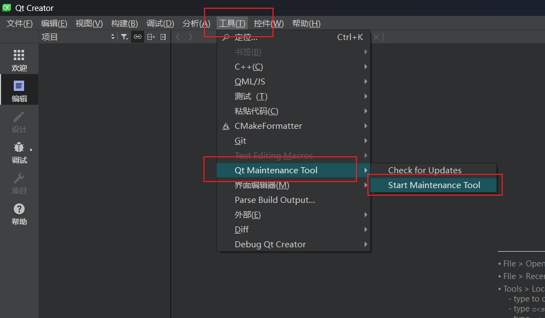This screenshot has height=318, width=545.
Task: Click the CMakeFormatter triangle icon
Action: 226,126
